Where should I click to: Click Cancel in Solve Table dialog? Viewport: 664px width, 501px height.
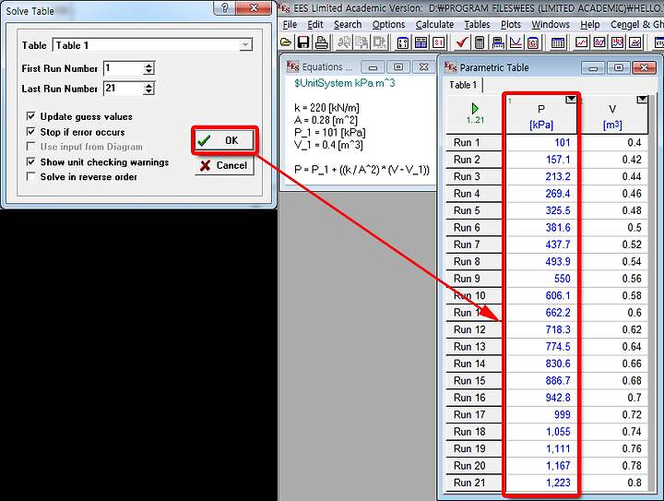coord(224,165)
